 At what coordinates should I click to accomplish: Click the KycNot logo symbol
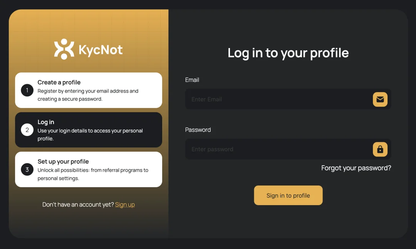64,49
